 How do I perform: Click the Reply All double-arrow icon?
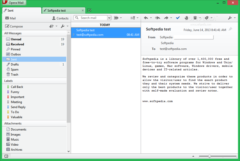(x=157, y=18)
